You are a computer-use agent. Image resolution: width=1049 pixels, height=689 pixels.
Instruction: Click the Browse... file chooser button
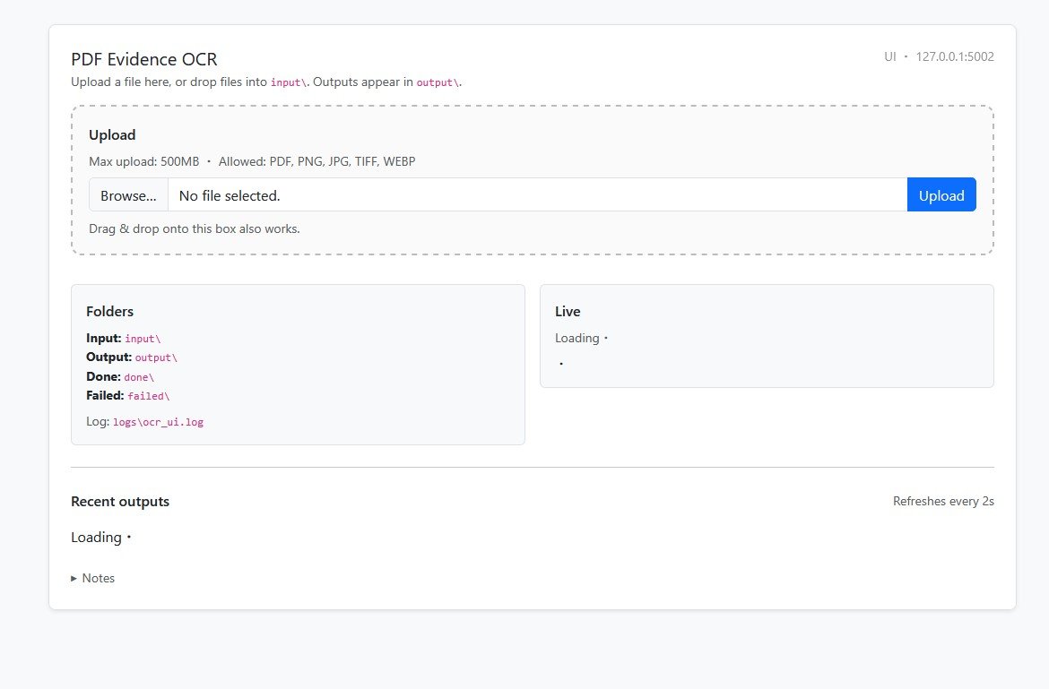click(128, 195)
